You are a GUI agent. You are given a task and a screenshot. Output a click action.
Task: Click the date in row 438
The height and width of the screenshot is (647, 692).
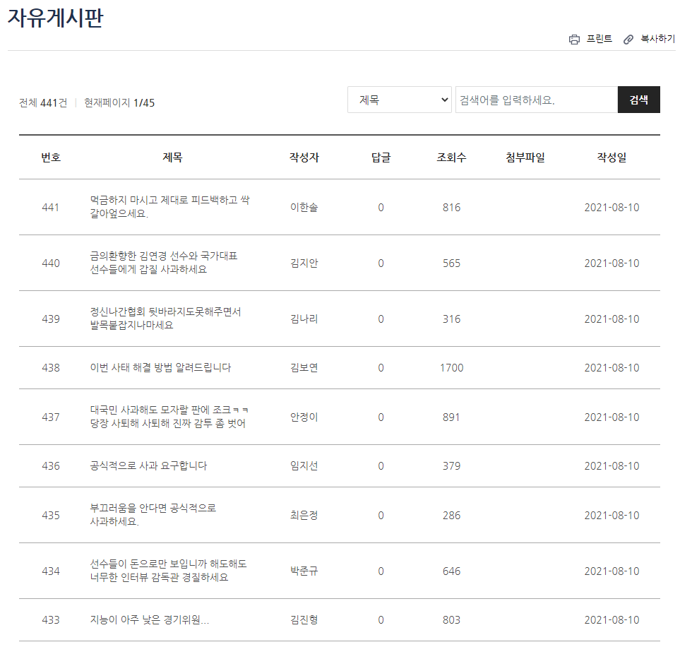[x=612, y=367]
